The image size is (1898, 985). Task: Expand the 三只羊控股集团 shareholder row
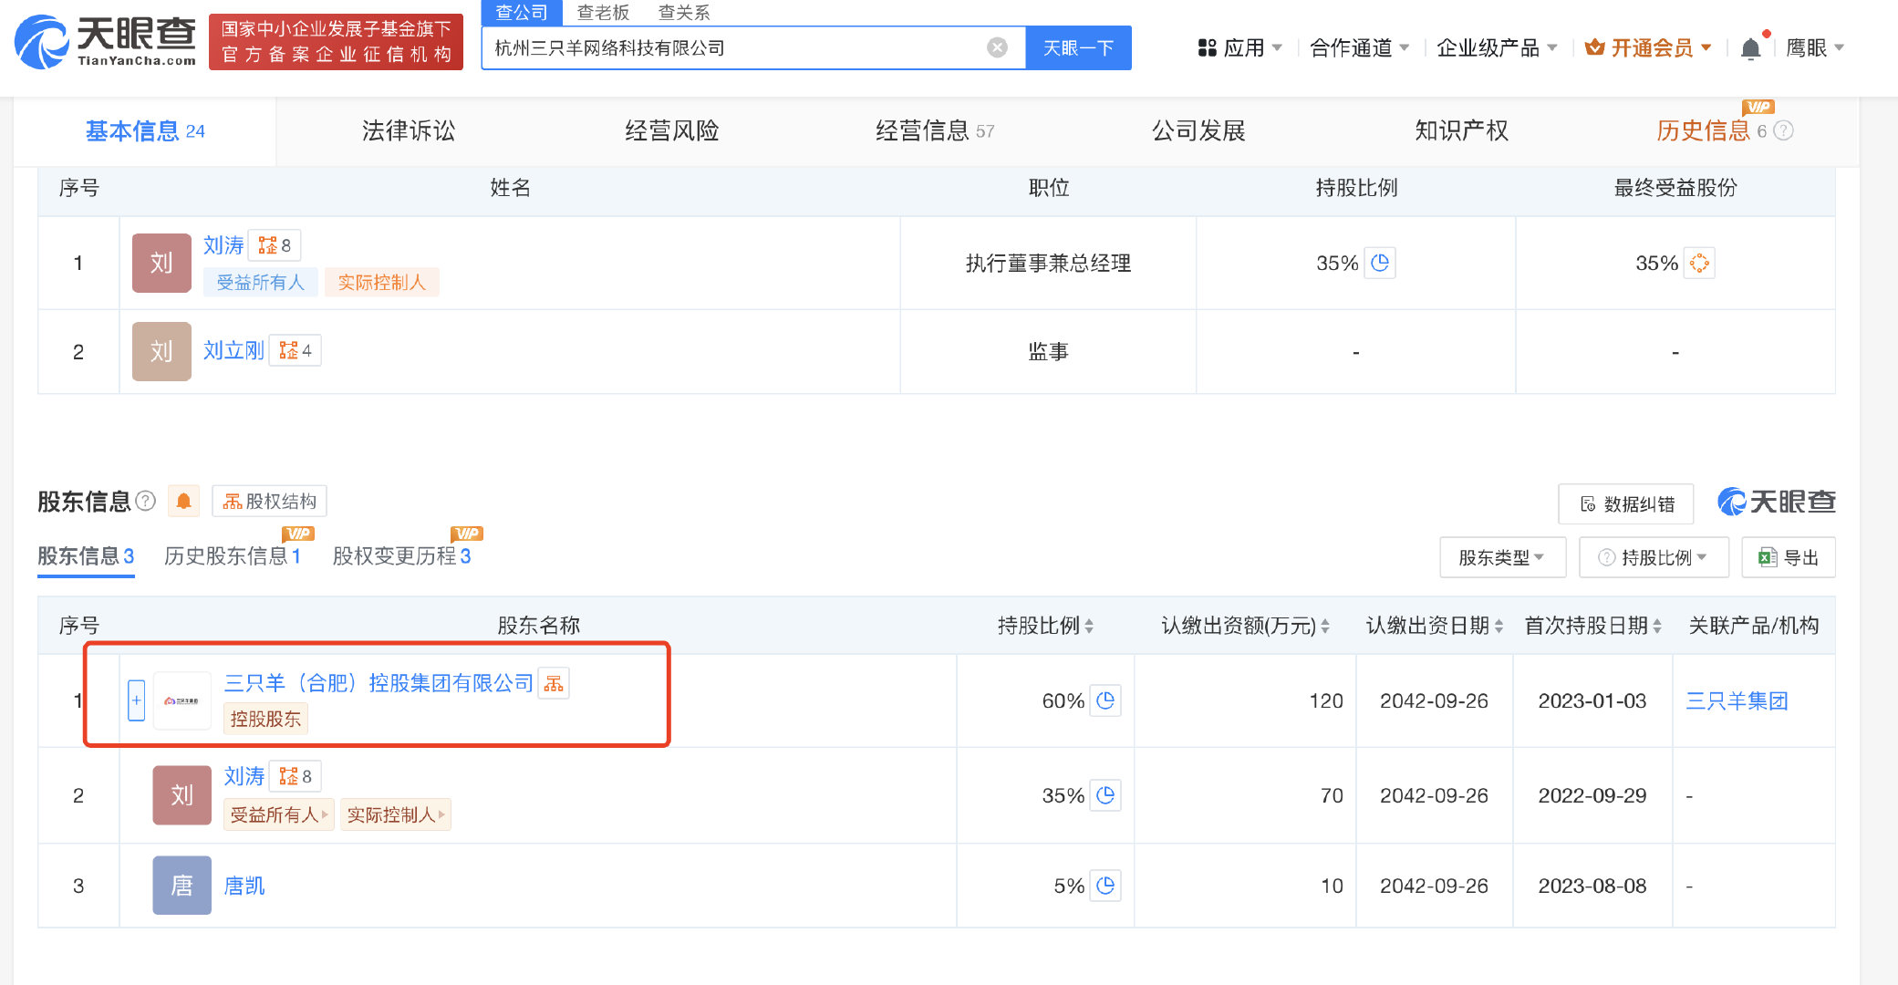[136, 700]
